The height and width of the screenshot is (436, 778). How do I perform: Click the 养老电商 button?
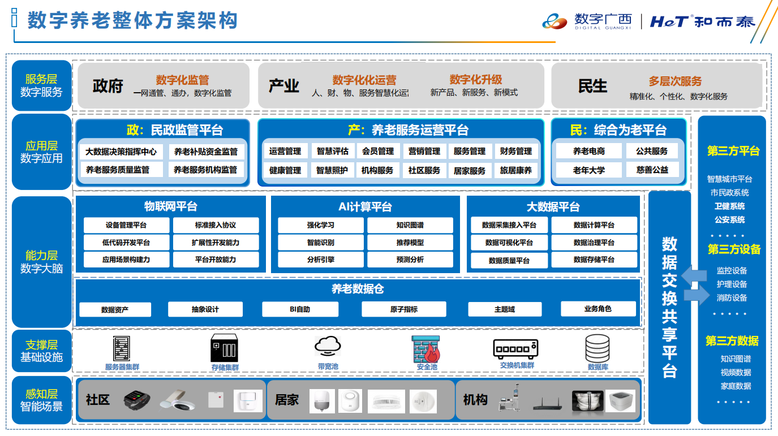click(x=588, y=151)
